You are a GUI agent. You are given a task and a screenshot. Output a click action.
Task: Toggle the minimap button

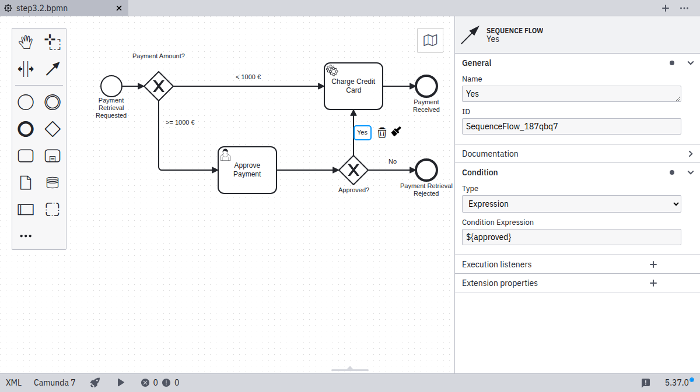click(430, 40)
